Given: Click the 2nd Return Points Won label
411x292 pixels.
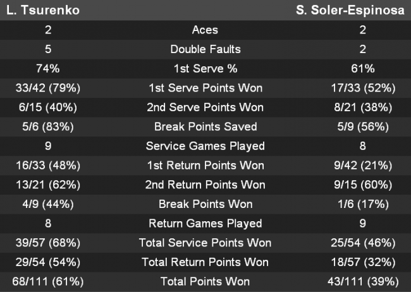Looking at the screenshot, I should click(205, 185).
